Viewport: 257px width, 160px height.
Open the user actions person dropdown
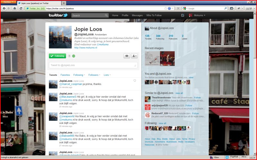pos(134,56)
